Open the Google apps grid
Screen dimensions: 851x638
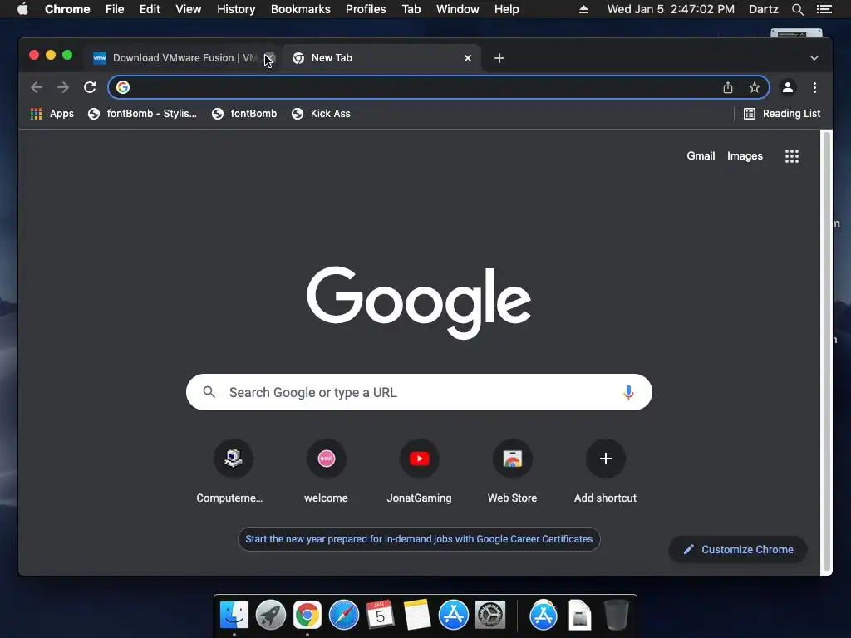tap(791, 156)
